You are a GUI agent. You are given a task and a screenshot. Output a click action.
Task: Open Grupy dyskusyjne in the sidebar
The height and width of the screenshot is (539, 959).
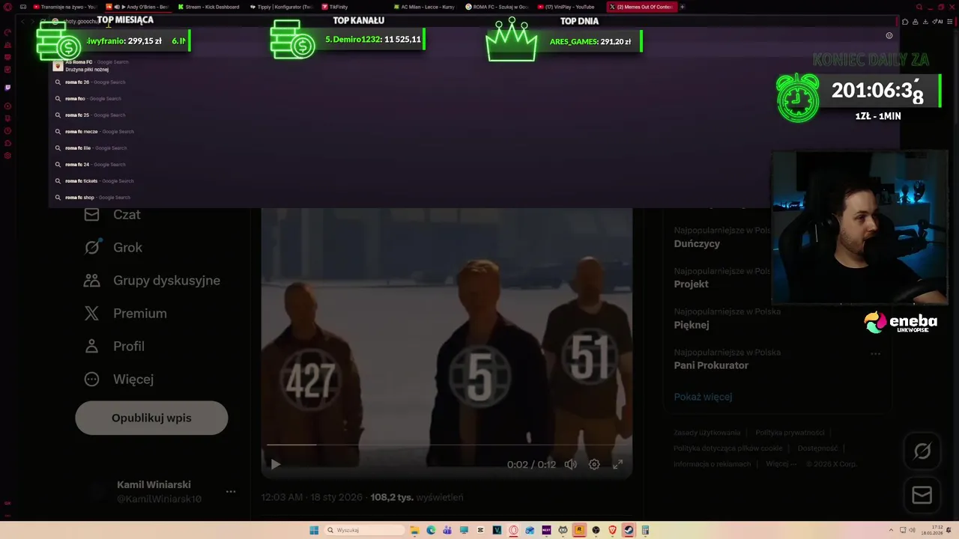pyautogui.click(x=152, y=281)
